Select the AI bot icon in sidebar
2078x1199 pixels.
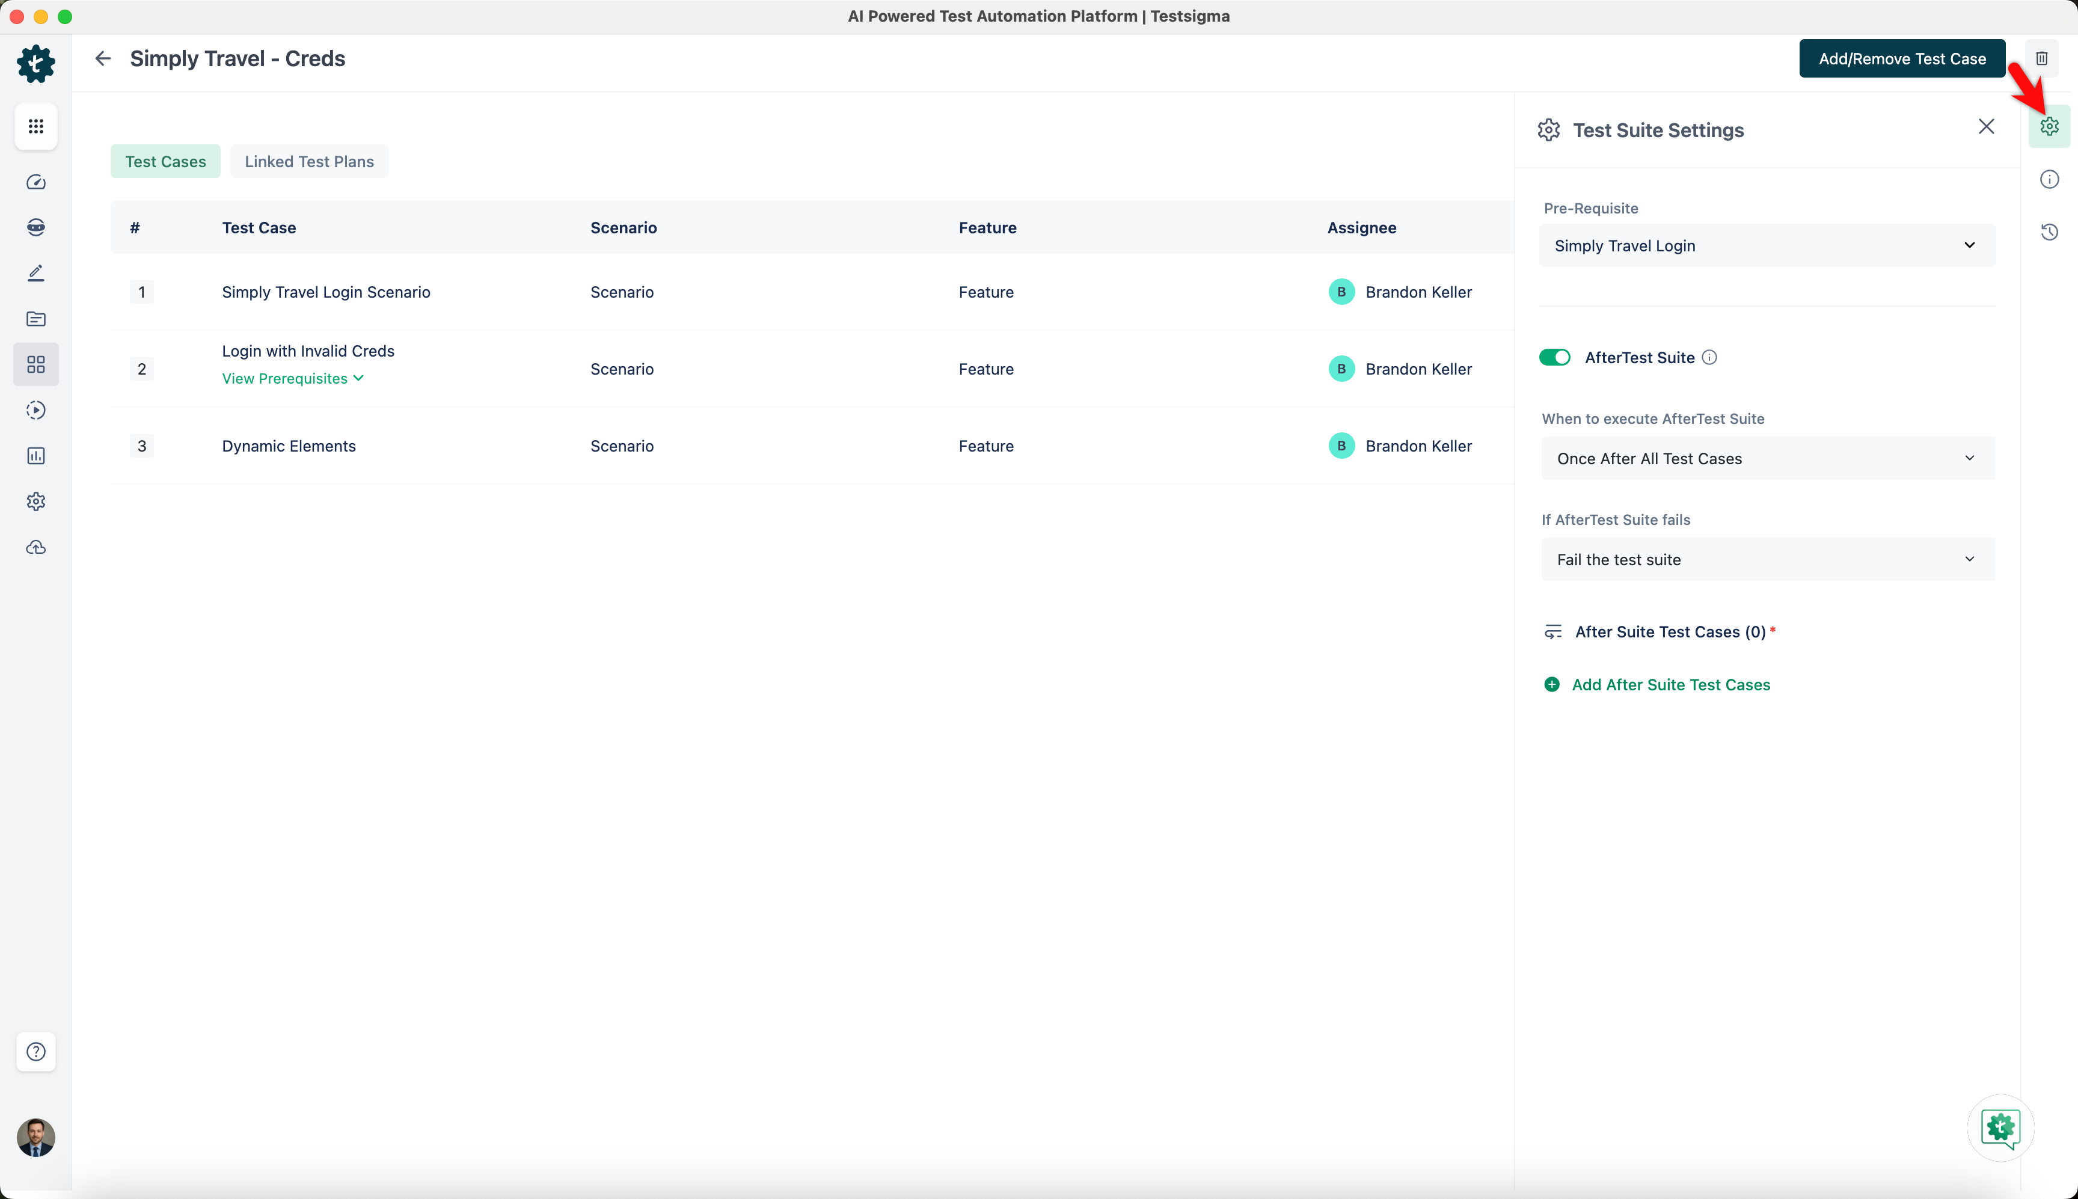(x=35, y=227)
